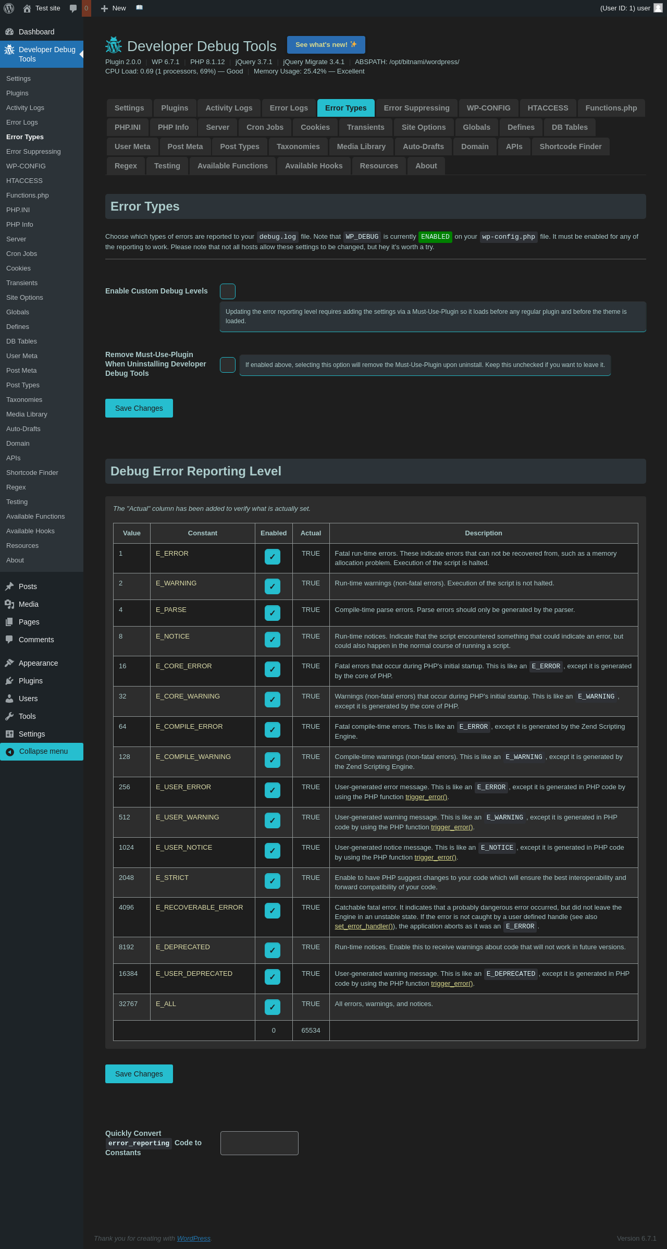Open the WP-CONFIG tab
The image size is (667, 1249).
pyautogui.click(x=488, y=108)
